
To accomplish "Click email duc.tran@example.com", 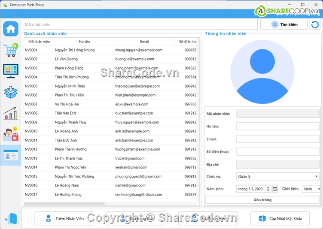I will [x=134, y=113].
